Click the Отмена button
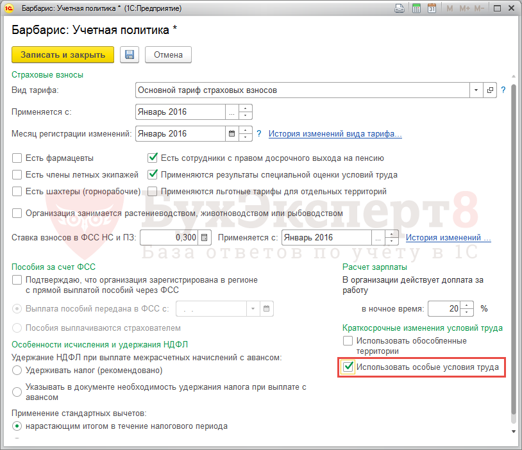 [x=168, y=54]
